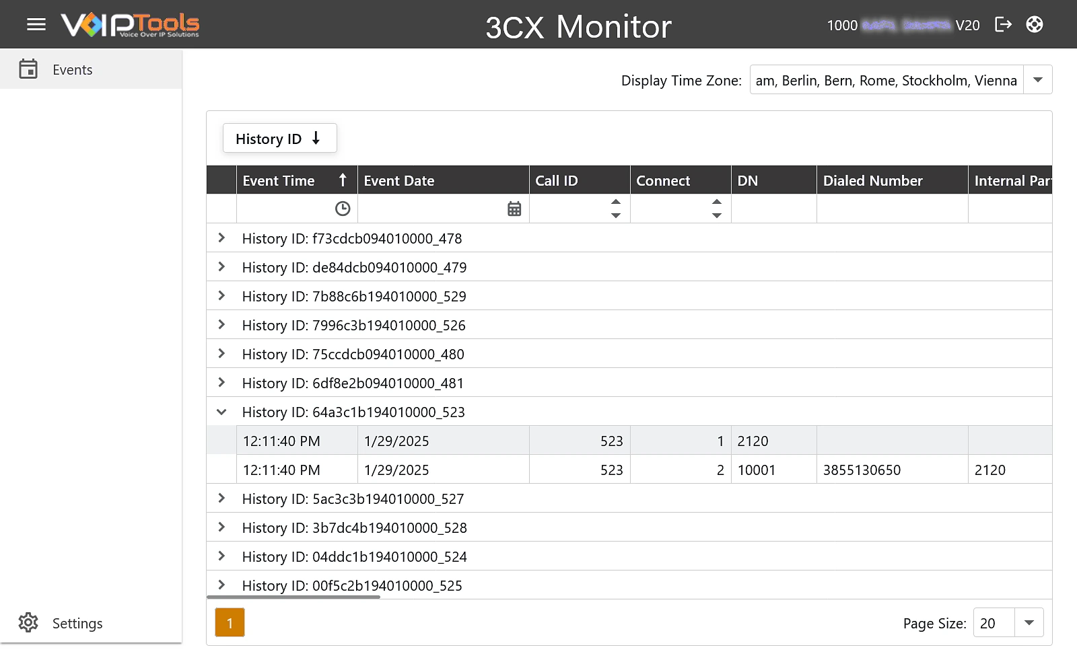Image resolution: width=1077 pixels, height=662 pixels.
Task: Click the Time Zone text field
Action: 887,80
